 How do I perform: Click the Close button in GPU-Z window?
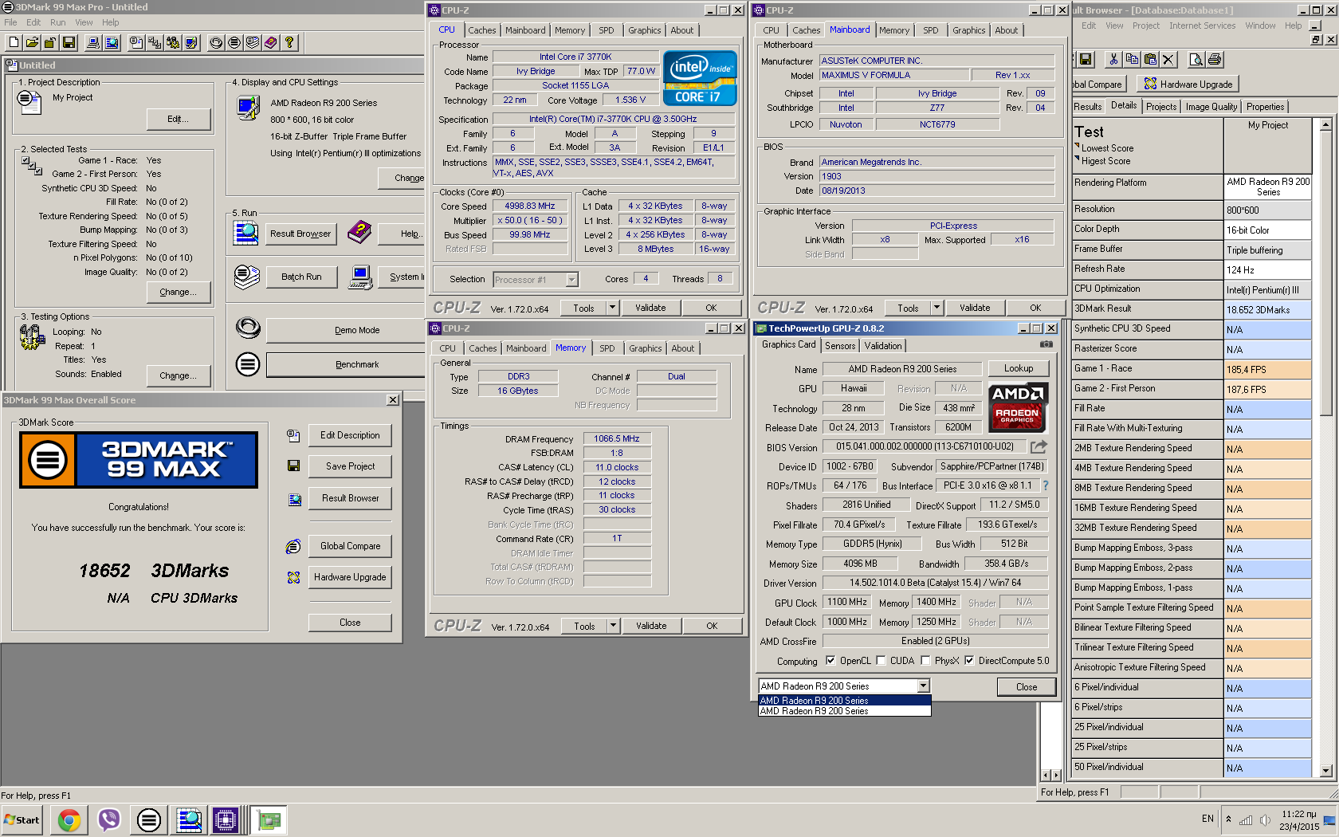[1027, 686]
